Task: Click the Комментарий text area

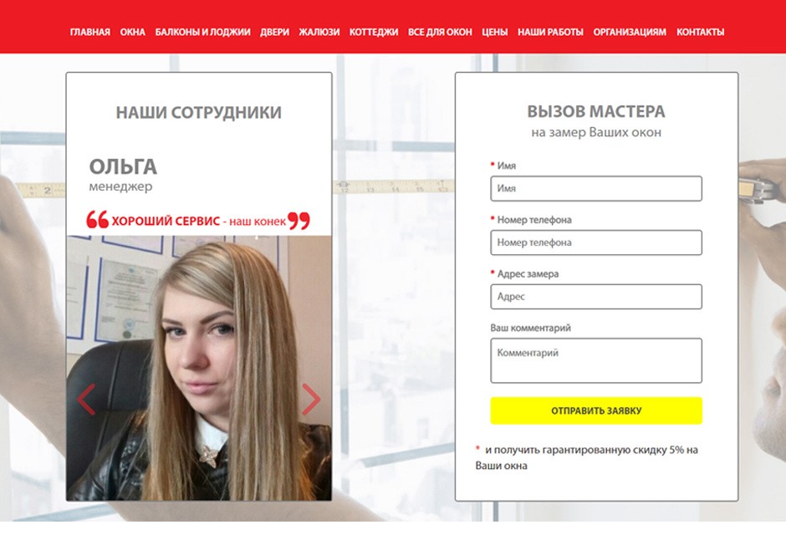Action: (596, 360)
